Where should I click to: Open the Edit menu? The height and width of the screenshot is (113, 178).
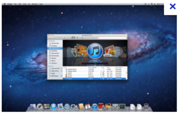(20, 4)
